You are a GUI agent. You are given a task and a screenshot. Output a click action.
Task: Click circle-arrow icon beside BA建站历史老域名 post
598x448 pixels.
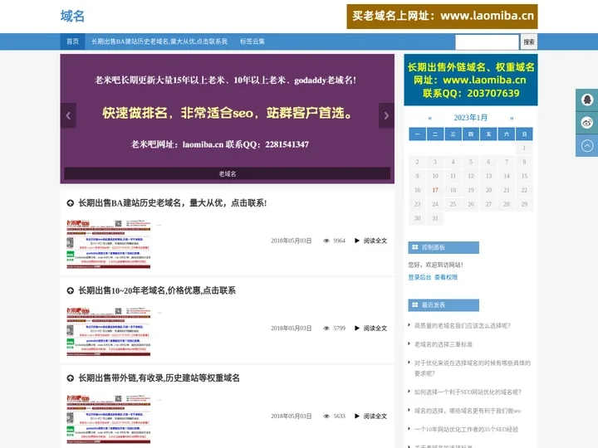click(x=70, y=203)
